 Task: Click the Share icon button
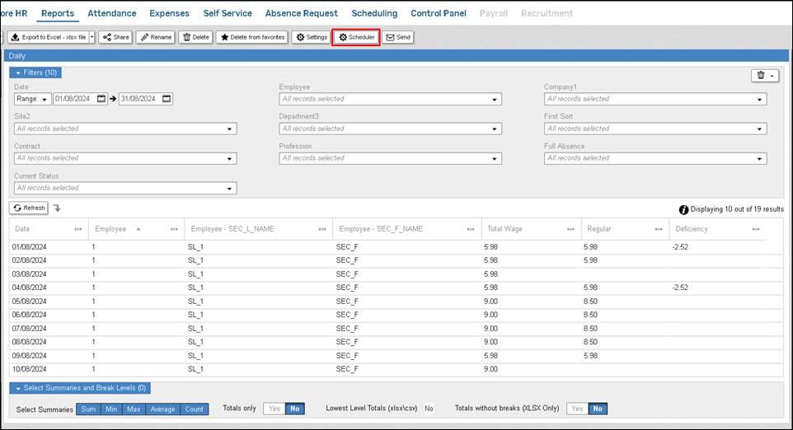115,37
